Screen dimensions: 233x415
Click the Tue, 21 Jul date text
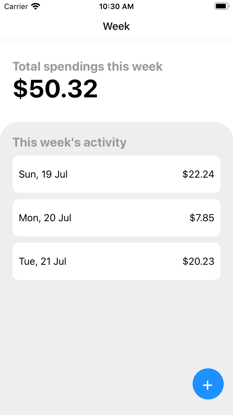pos(43,261)
